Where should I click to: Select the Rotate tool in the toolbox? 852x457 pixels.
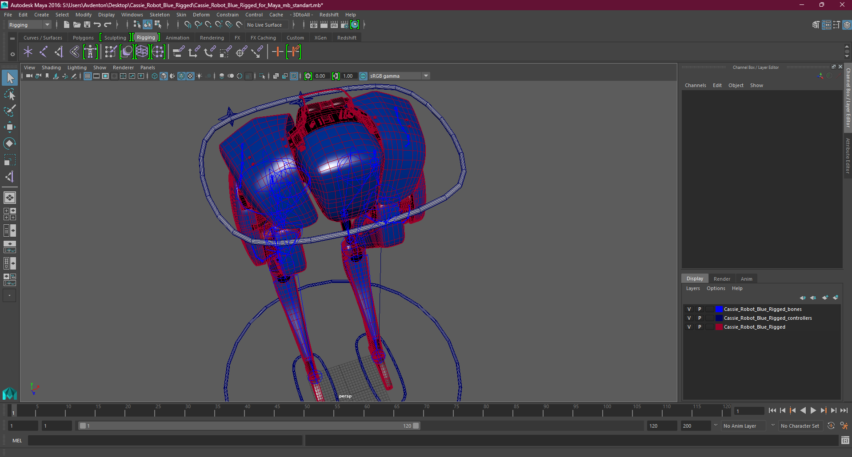click(10, 143)
